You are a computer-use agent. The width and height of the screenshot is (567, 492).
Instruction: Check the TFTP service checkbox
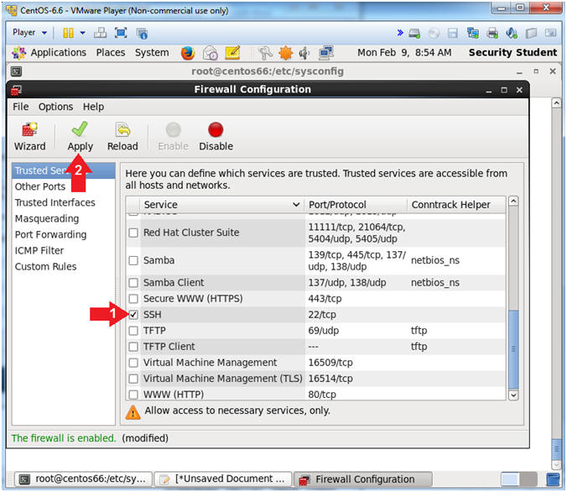[x=133, y=331]
